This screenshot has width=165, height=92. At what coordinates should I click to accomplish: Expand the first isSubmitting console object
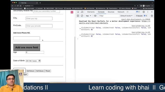(80, 28)
